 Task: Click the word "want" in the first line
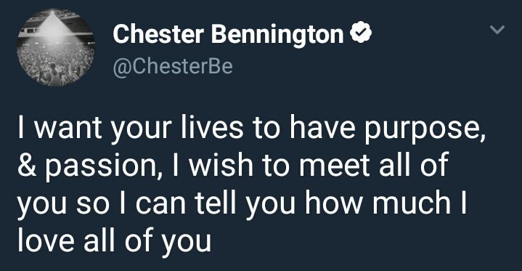coord(68,129)
